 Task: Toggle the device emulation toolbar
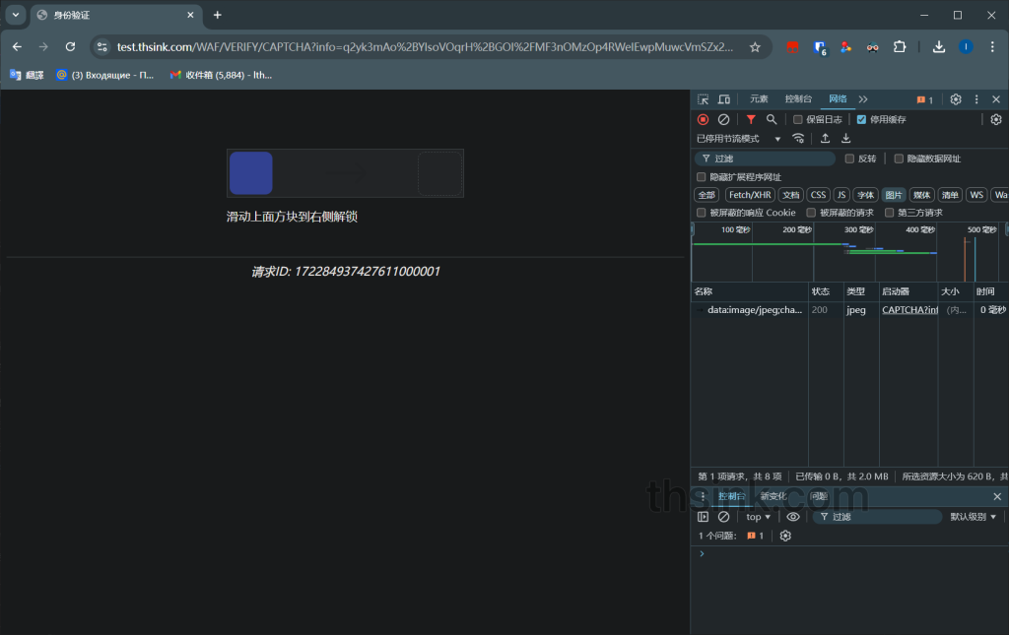pyautogui.click(x=725, y=99)
